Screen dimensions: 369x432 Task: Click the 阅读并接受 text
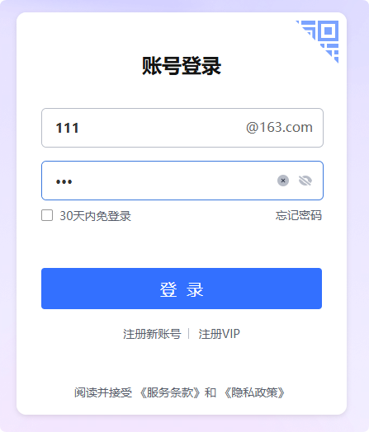103,392
